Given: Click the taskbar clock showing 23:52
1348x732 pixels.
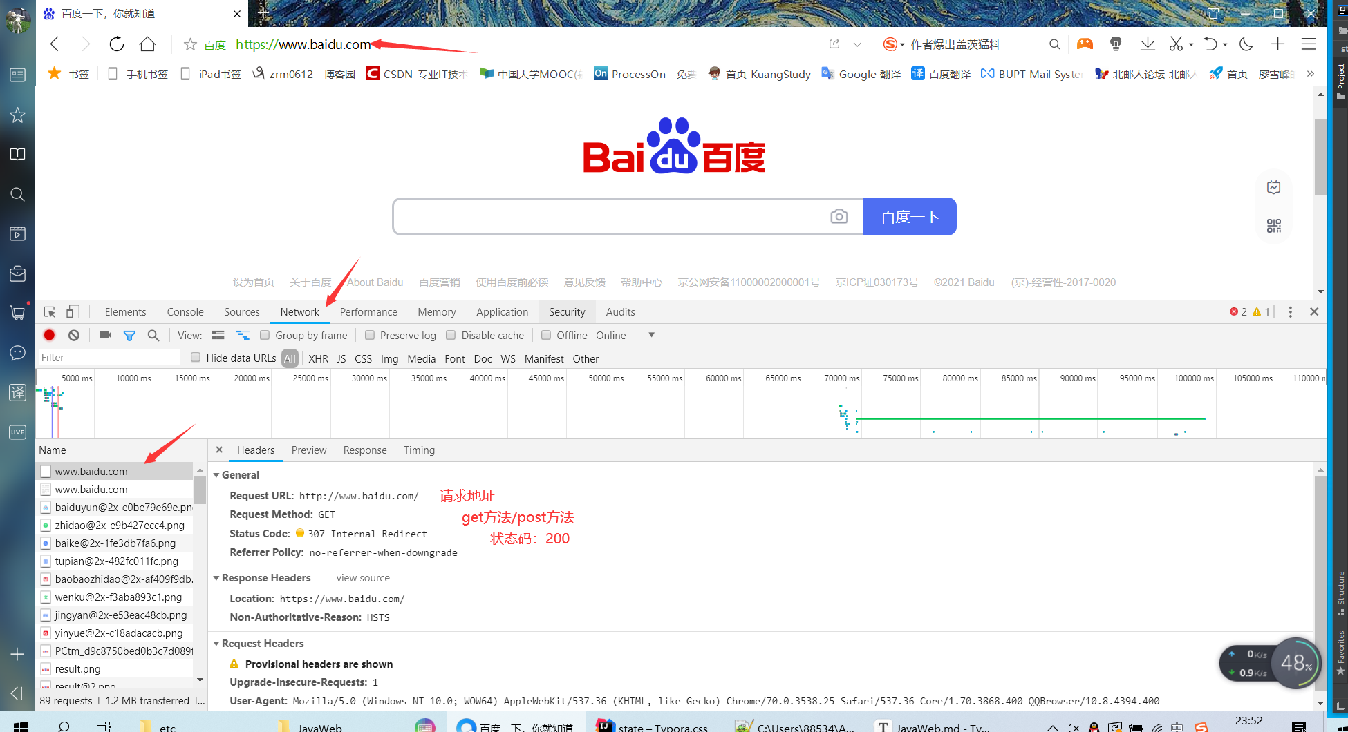Looking at the screenshot, I should (1248, 721).
